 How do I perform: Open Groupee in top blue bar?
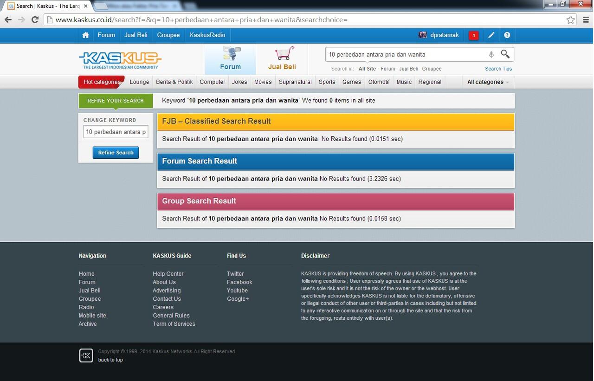[168, 35]
